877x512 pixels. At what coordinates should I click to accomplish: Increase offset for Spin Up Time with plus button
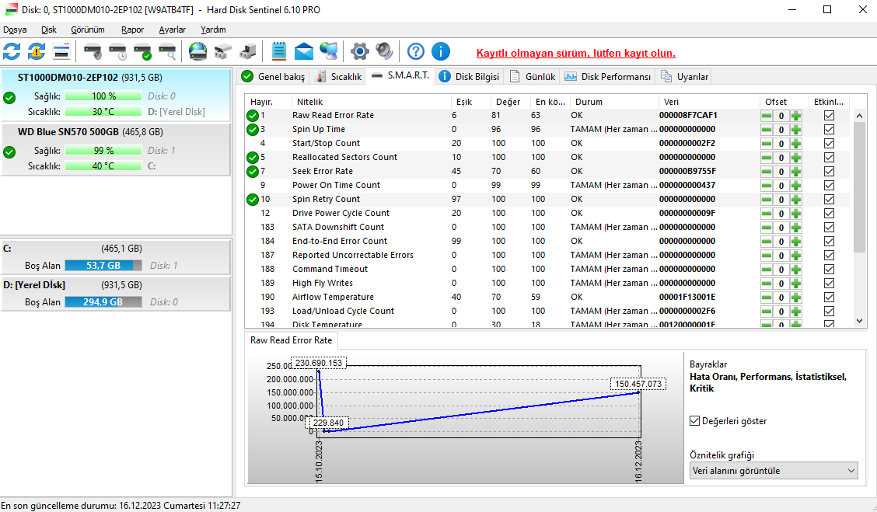(x=795, y=129)
